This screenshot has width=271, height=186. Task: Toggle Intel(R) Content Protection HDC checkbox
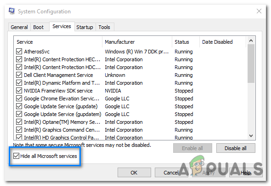pos(19,67)
